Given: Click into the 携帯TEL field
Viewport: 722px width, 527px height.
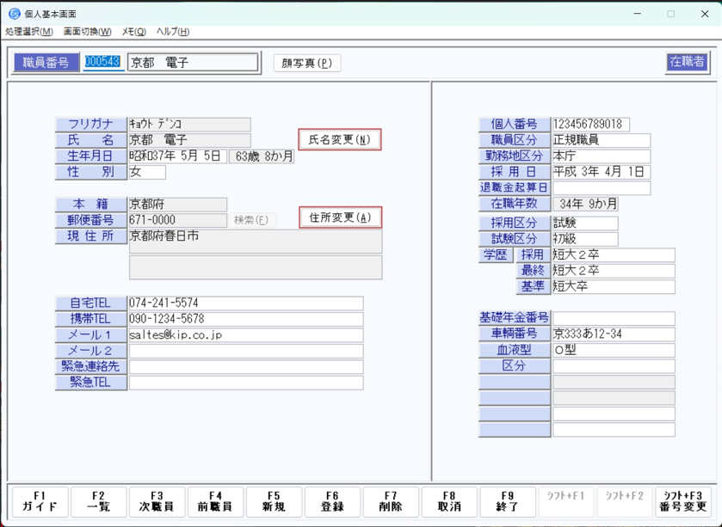Looking at the screenshot, I should coord(245,320).
